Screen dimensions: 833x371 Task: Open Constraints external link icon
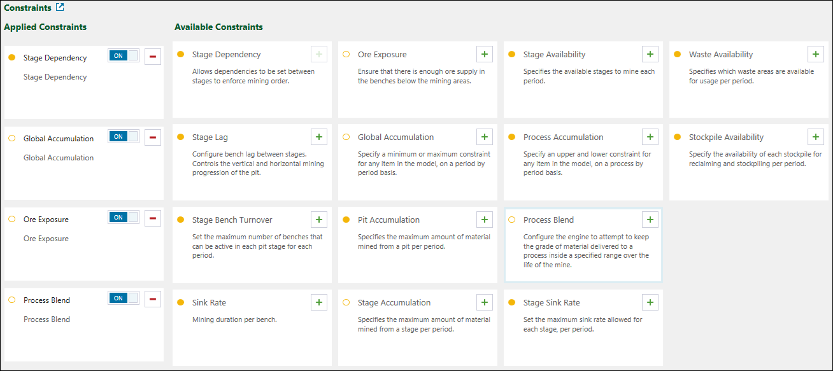point(60,8)
